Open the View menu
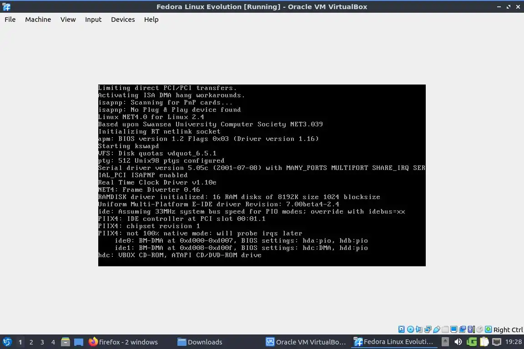 tap(68, 20)
